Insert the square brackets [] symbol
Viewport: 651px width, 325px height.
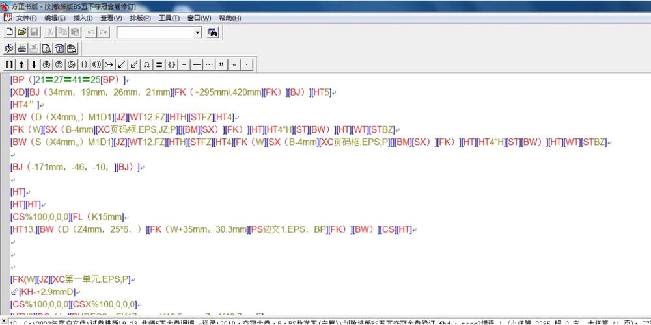click(x=9, y=64)
